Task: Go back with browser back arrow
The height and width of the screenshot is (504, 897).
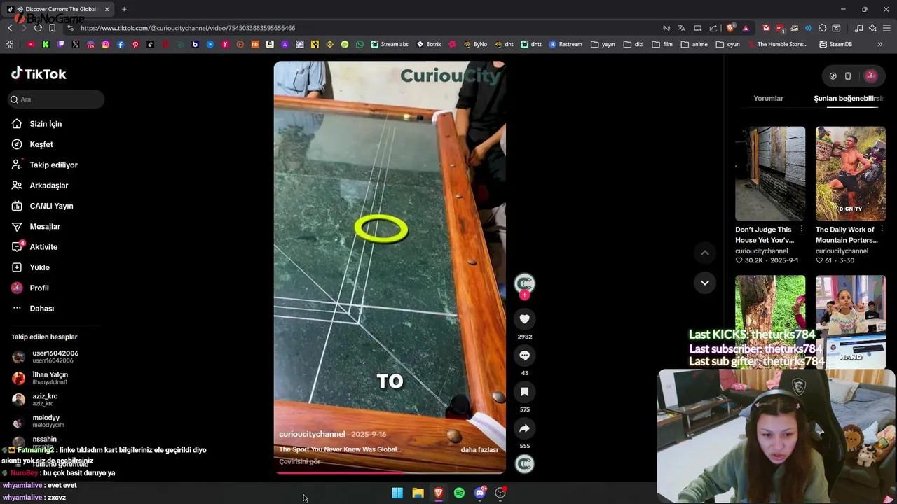Action: coord(10,28)
